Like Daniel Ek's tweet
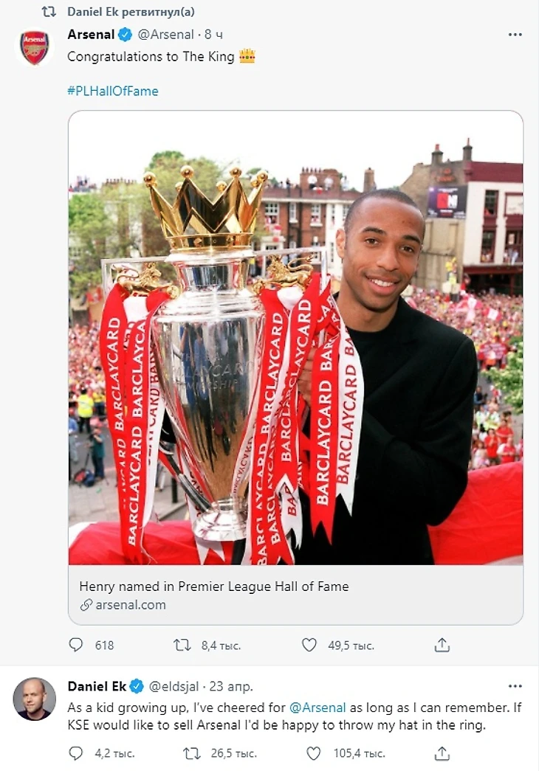 tap(314, 753)
